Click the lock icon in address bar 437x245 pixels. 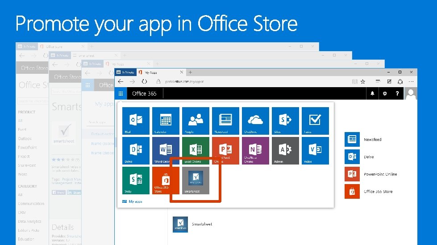[158, 81]
